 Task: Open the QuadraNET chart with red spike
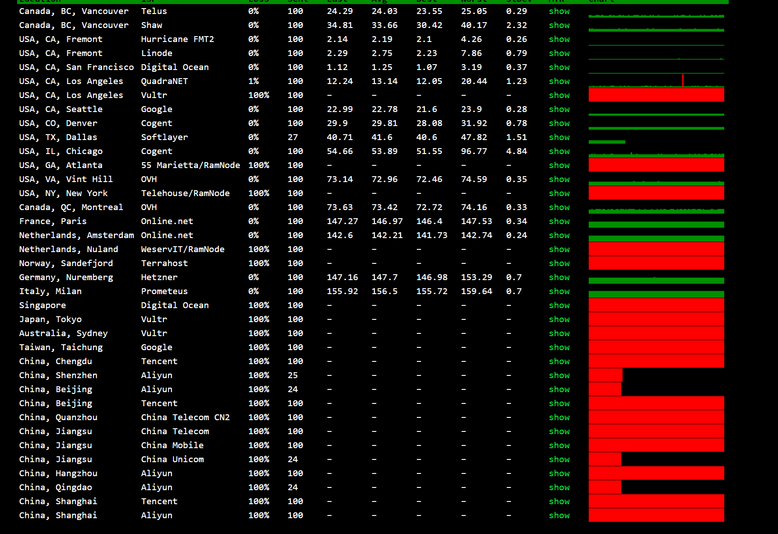pyautogui.click(x=656, y=81)
